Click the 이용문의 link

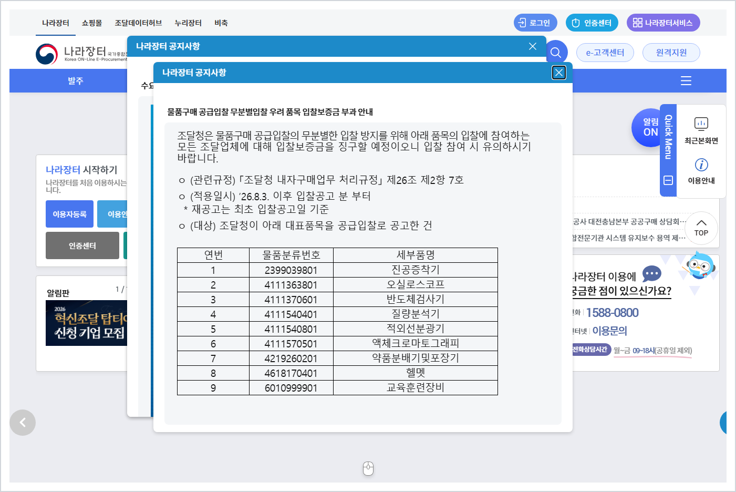click(x=609, y=331)
